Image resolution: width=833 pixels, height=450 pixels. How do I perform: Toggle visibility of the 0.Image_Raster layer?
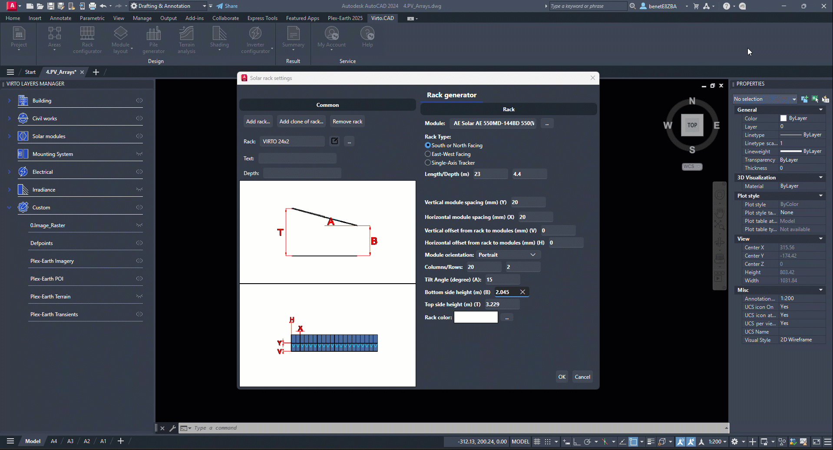pyautogui.click(x=139, y=225)
